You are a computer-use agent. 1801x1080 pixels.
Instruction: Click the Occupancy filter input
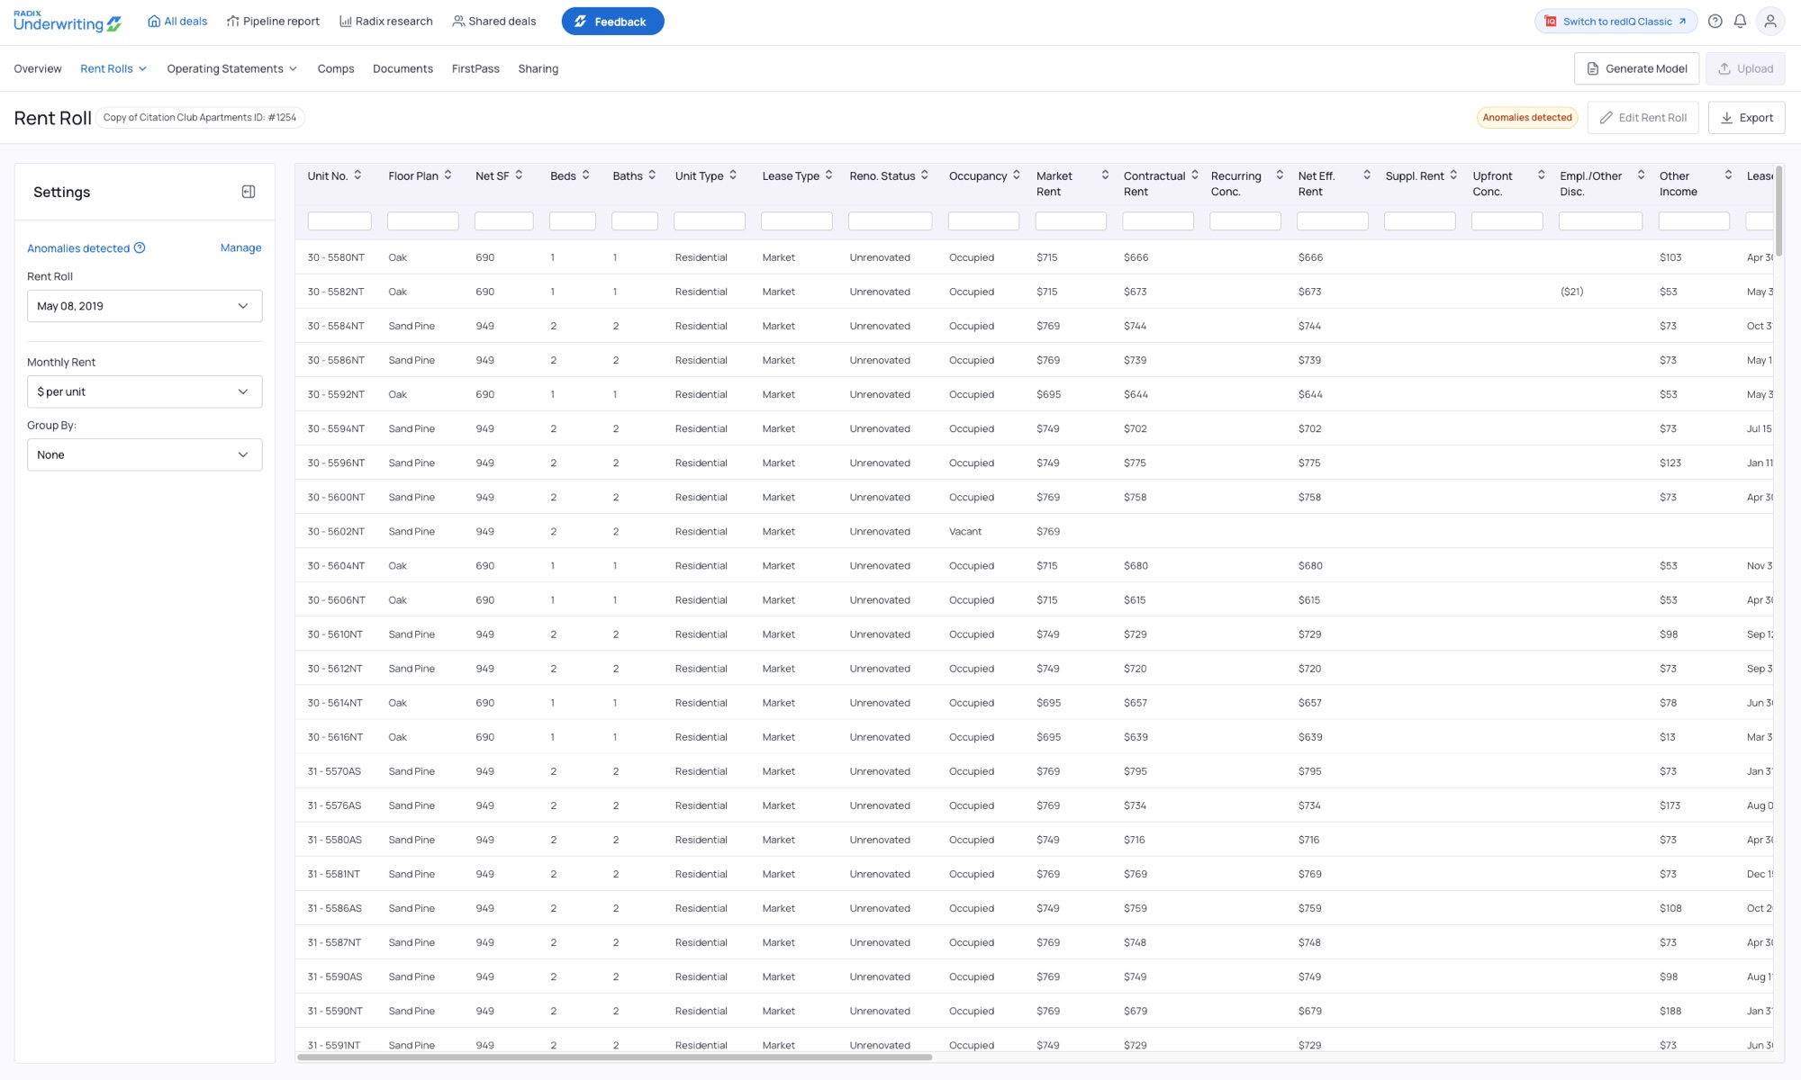(x=983, y=221)
